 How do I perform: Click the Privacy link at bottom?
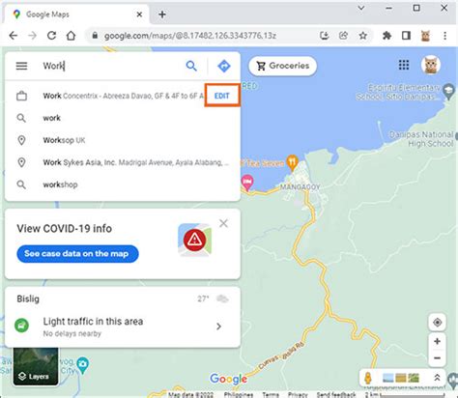[x=298, y=395]
